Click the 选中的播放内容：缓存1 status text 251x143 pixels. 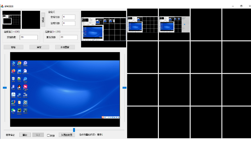click(x=91, y=135)
